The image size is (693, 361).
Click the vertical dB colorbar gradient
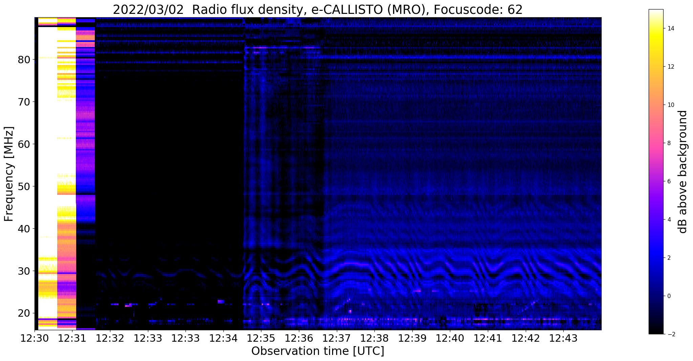coord(656,172)
